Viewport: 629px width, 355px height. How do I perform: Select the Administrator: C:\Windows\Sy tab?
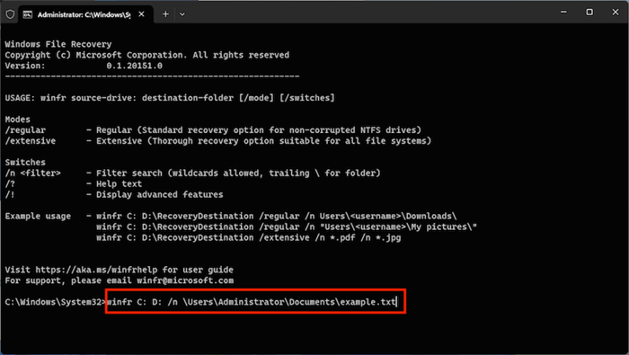click(84, 14)
